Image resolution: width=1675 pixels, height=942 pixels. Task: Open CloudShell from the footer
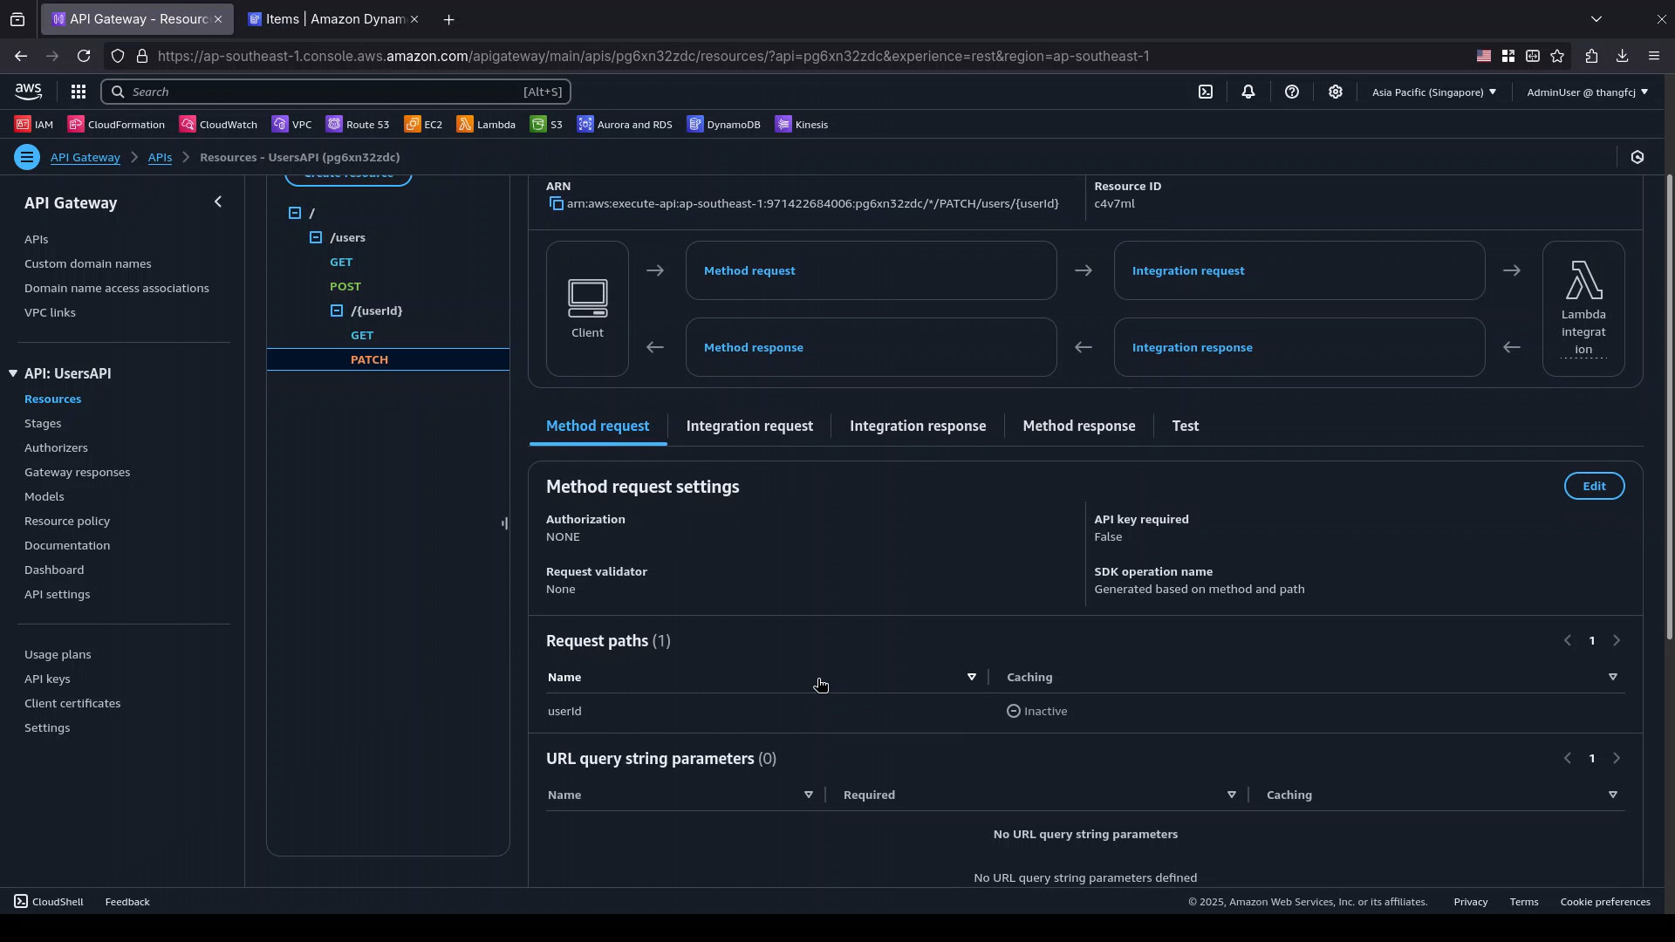(49, 902)
